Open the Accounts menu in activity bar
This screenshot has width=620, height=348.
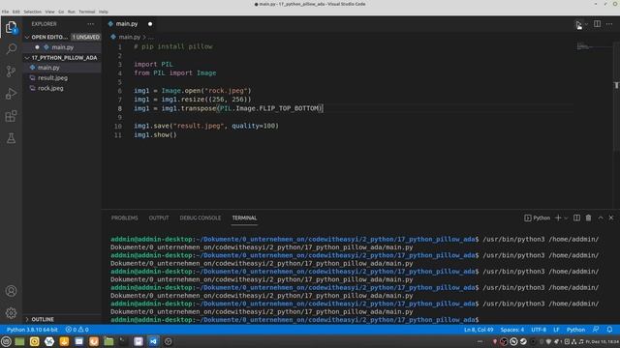point(11,291)
